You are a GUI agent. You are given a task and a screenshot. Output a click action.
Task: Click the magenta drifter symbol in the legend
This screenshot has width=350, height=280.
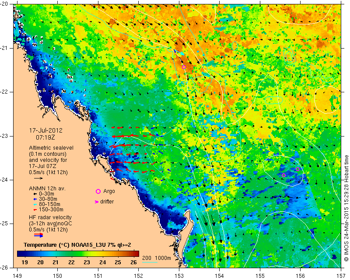97,202
